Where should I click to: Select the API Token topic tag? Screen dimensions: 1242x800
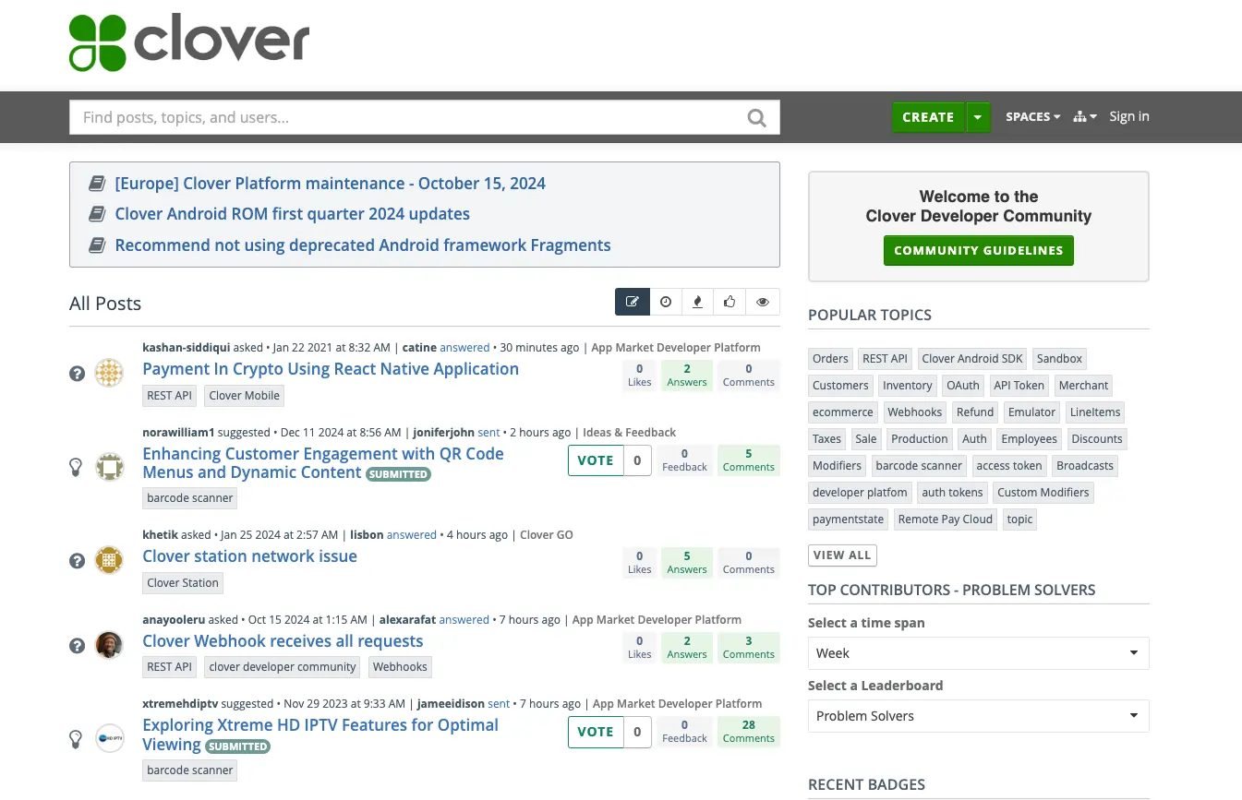[x=1019, y=386]
